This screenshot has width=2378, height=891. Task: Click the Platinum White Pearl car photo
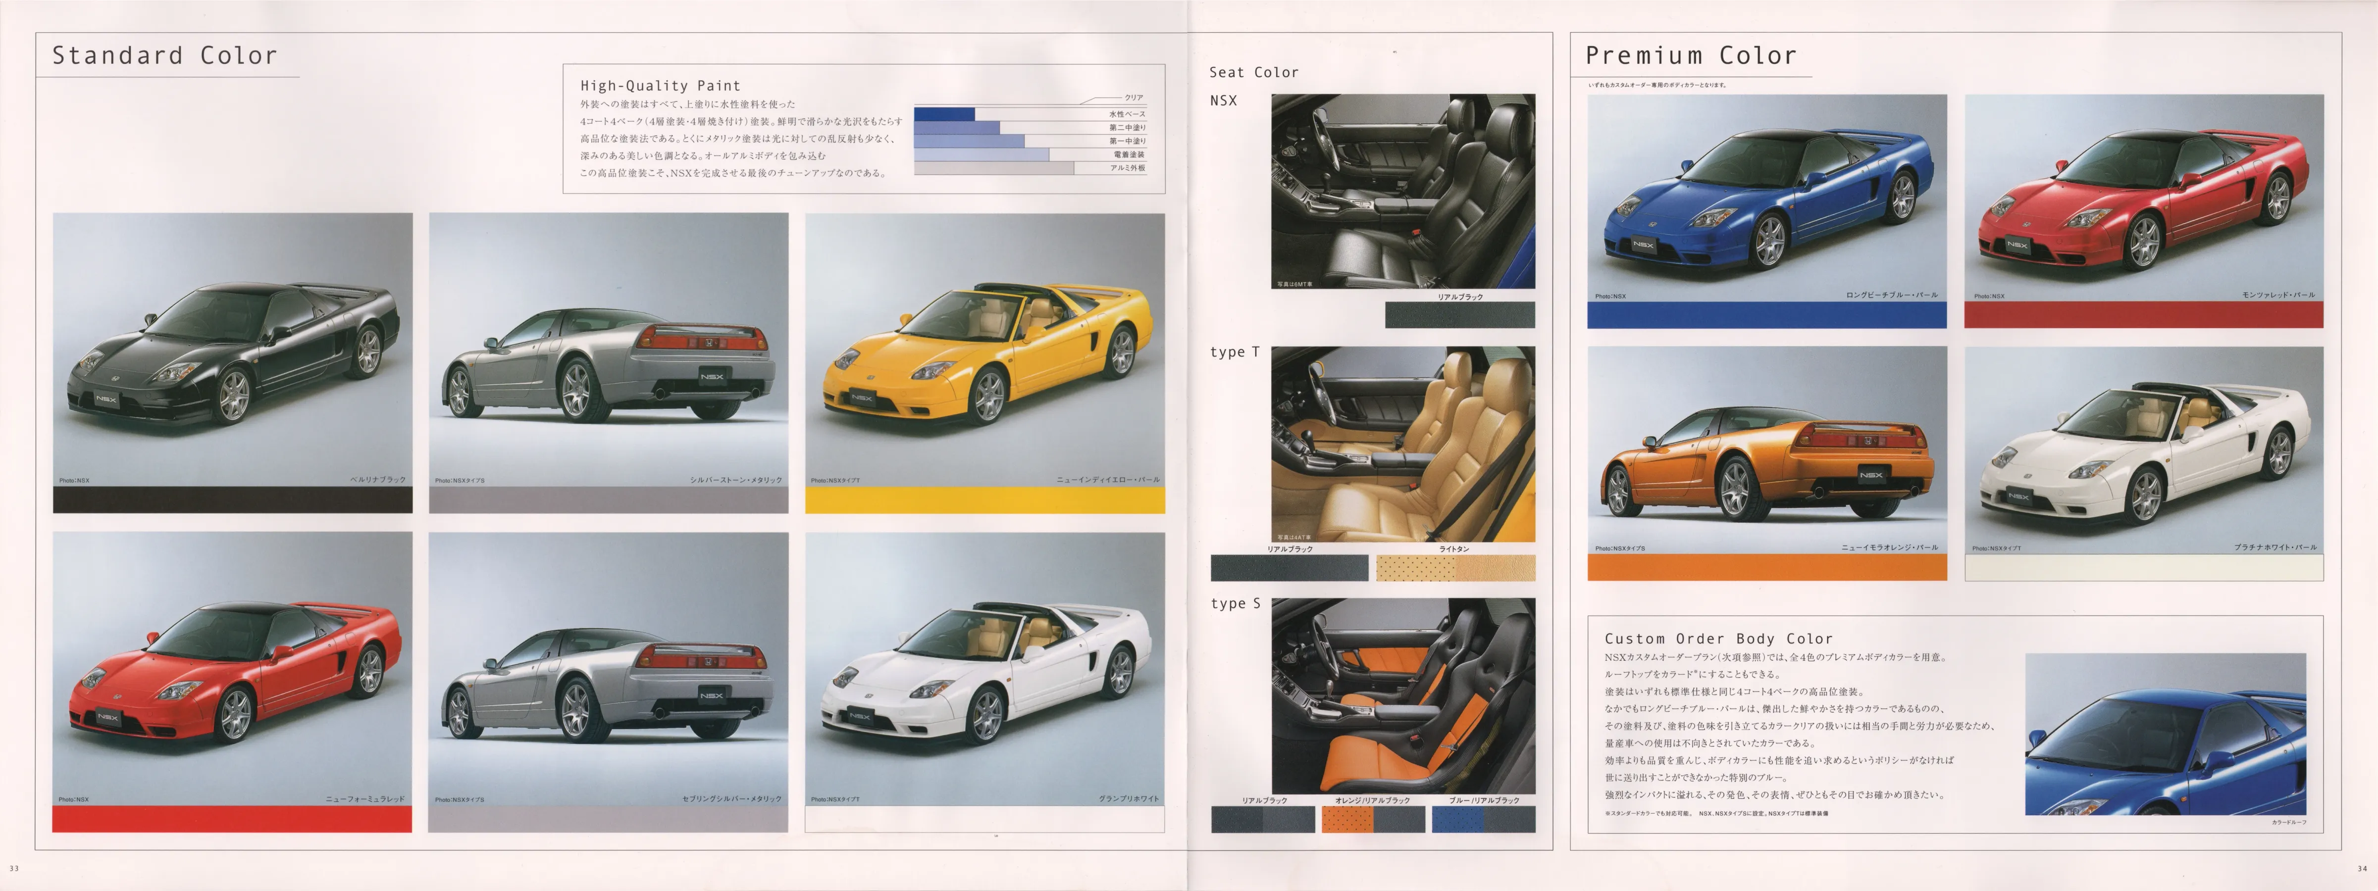[x=2144, y=450]
